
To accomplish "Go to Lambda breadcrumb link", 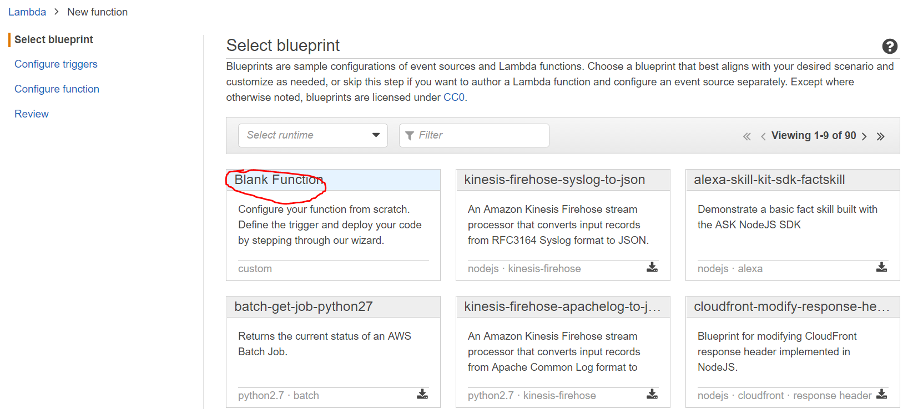I will point(27,12).
